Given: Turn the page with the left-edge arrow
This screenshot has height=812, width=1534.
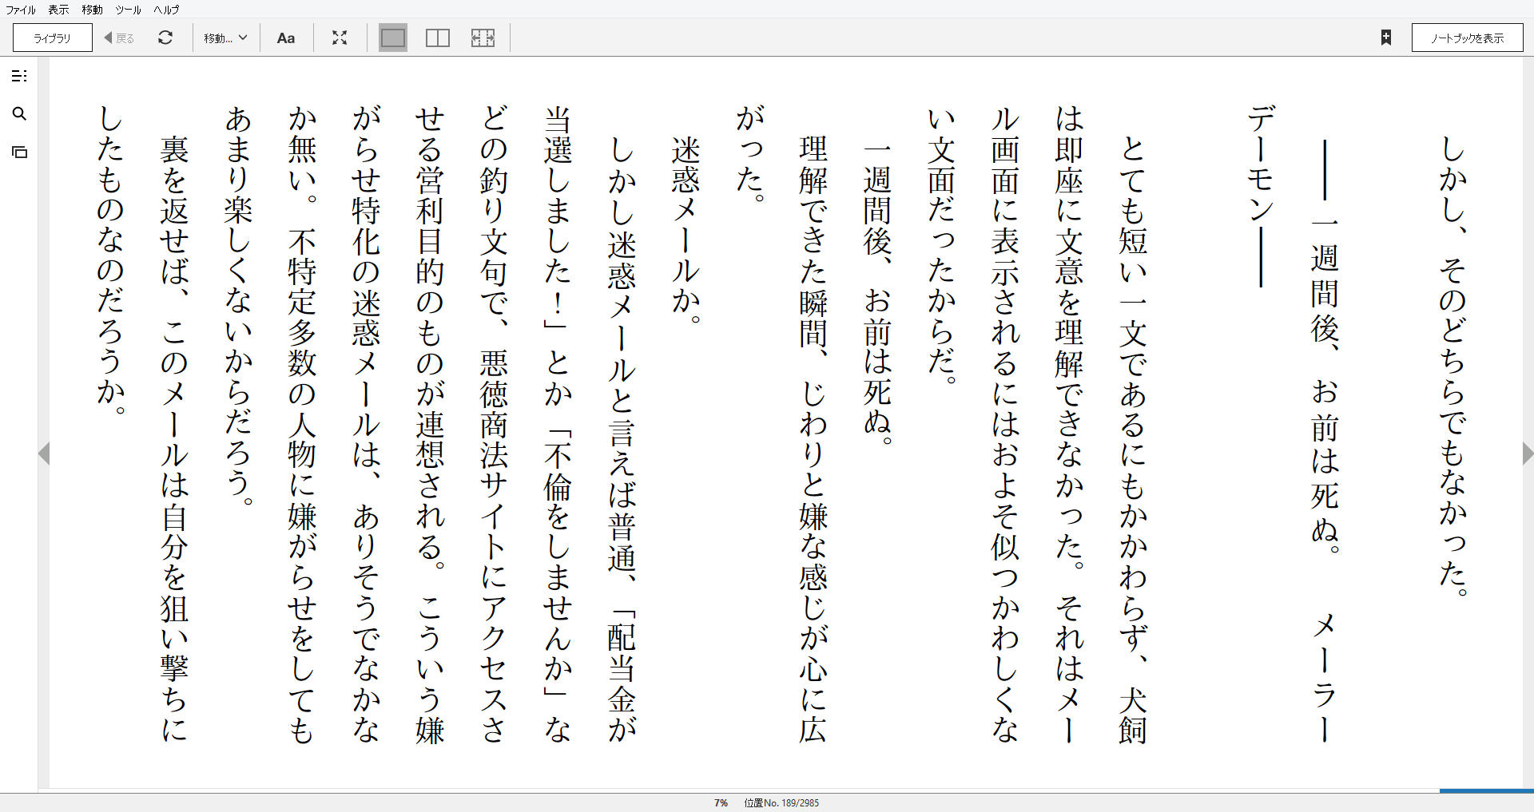Looking at the screenshot, I should tap(44, 454).
